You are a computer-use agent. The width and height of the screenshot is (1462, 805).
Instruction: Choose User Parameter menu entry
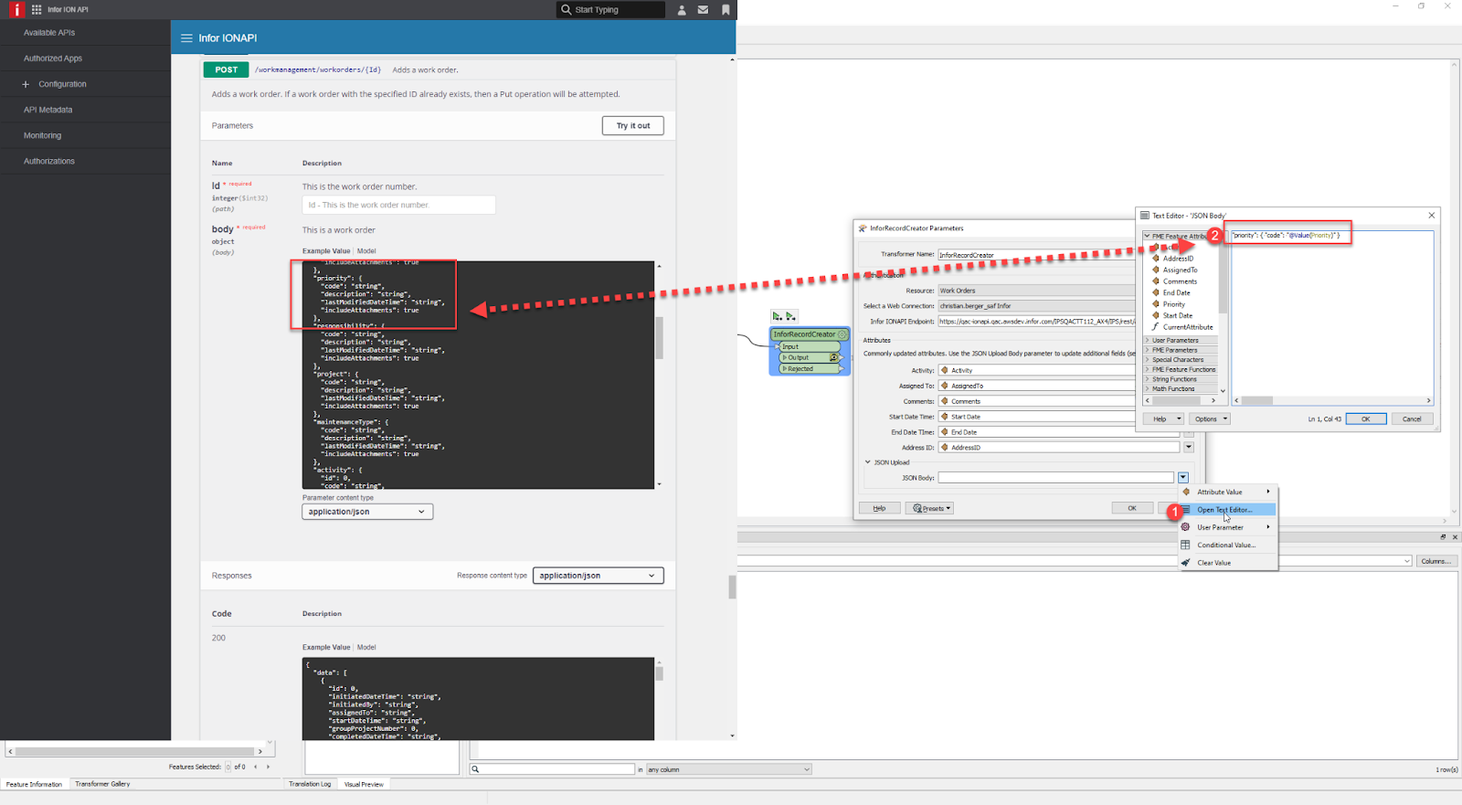point(1228,527)
